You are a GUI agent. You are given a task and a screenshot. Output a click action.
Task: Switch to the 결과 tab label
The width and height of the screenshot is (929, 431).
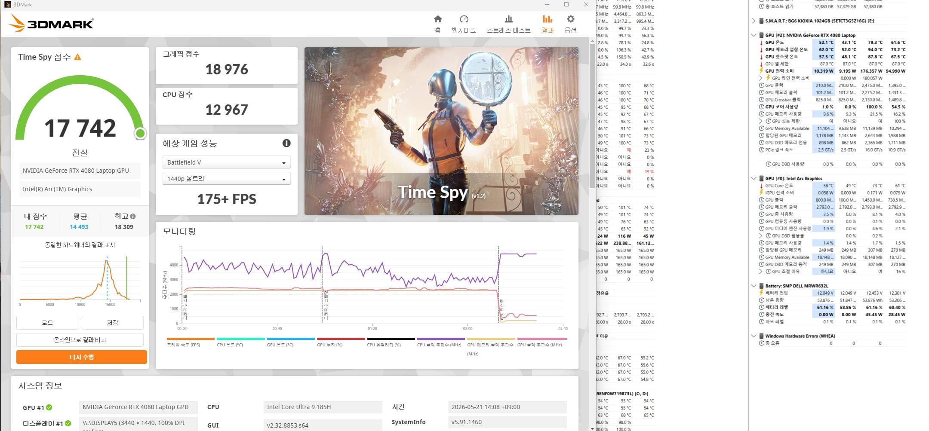coord(548,30)
